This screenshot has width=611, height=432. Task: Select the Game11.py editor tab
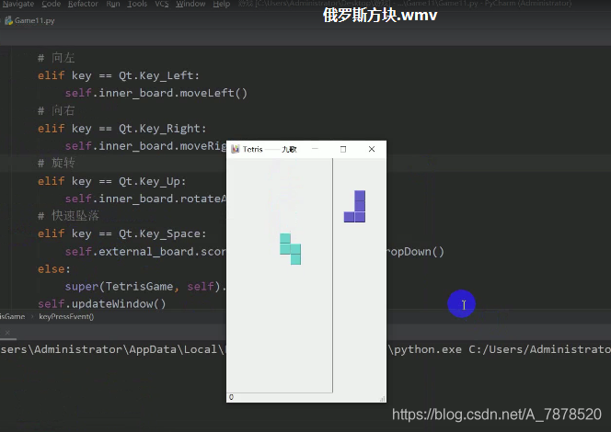tap(29, 20)
